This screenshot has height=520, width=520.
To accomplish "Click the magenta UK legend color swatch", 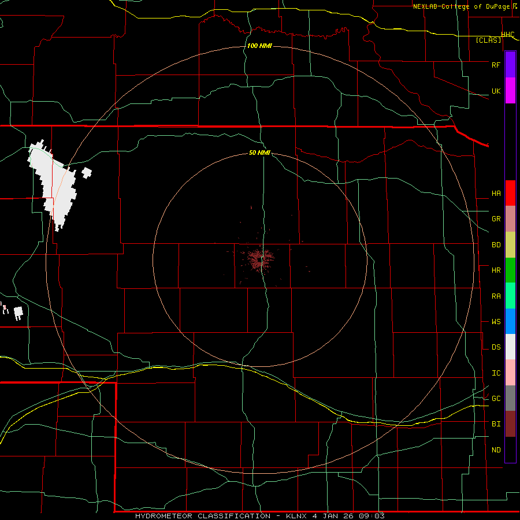I will [x=510, y=91].
